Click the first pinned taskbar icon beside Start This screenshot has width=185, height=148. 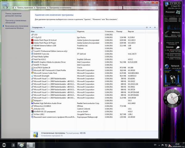(13, 145)
